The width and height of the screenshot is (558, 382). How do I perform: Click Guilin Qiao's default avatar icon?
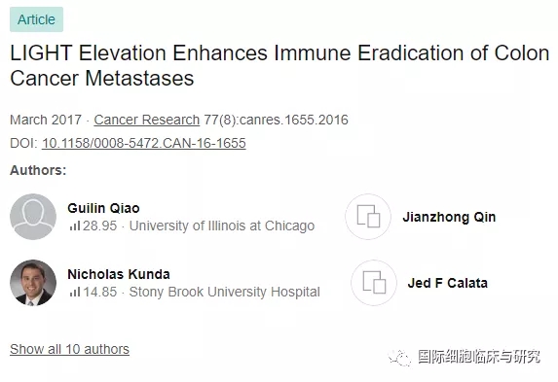point(33,217)
